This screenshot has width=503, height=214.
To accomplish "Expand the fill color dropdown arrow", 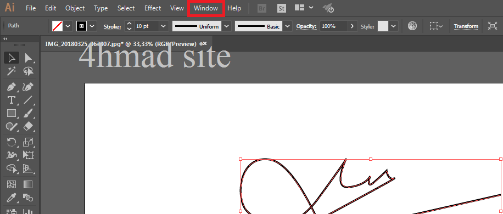I will click(x=68, y=26).
